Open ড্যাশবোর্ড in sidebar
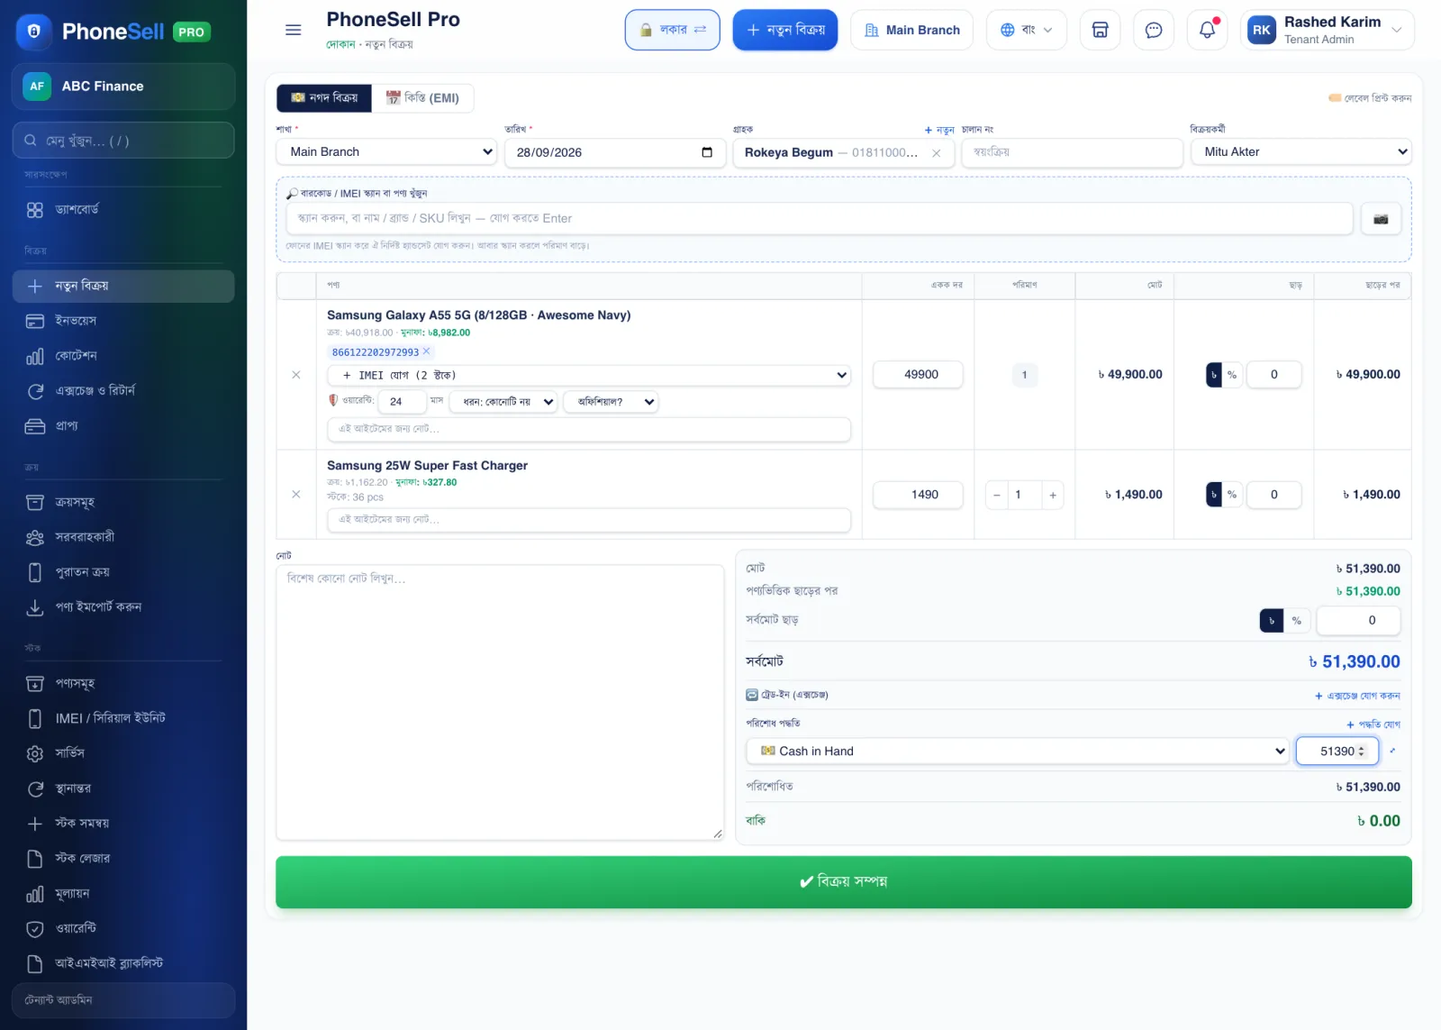The image size is (1441, 1030). coord(123,209)
